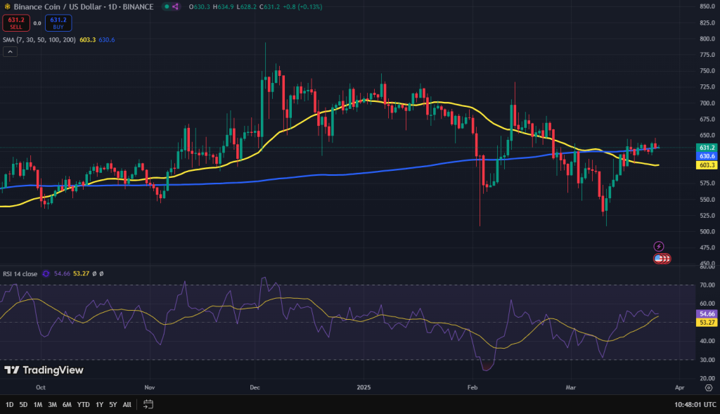Click the blue 630.6 value in SMA legend

click(x=107, y=40)
